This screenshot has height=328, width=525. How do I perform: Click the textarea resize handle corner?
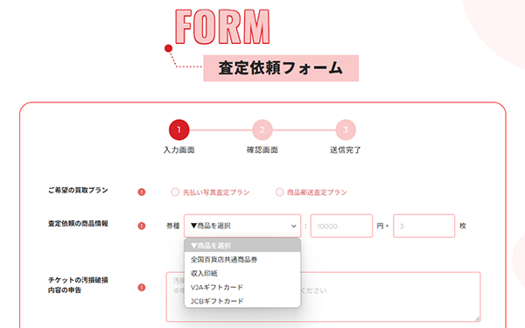click(478, 318)
